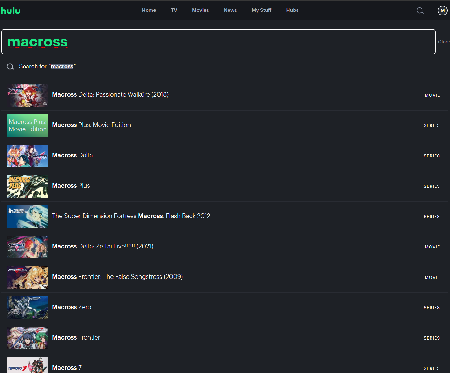This screenshot has height=373, width=450.
Task: Click SERIES label on Macross Zero row
Action: [x=431, y=308]
